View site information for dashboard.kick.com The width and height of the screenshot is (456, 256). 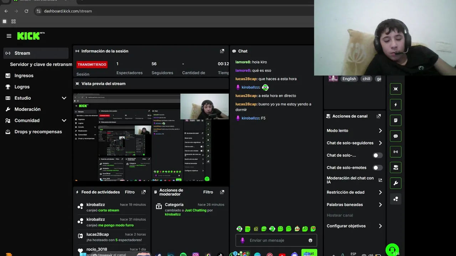tap(38, 11)
